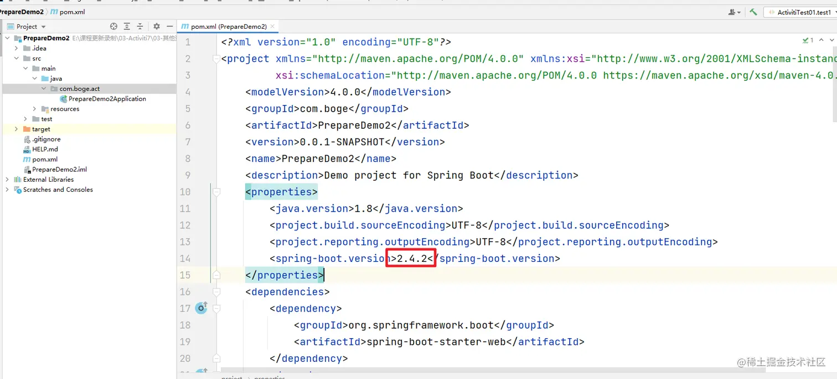837x379 pixels.
Task: Click the closing </properties> tag on line 15
Action: pyautogui.click(x=285, y=275)
